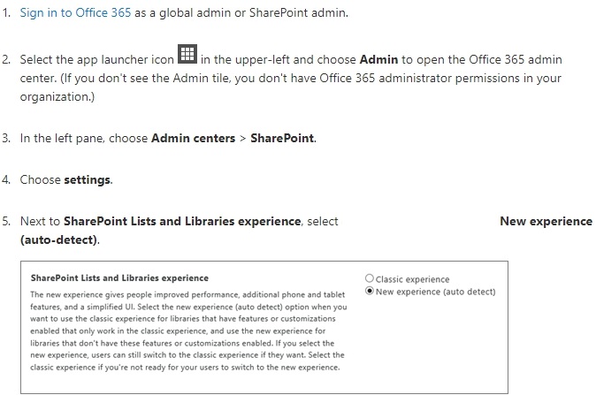Click the bold settings text in step 4
596x395 pixels.
click(x=88, y=180)
